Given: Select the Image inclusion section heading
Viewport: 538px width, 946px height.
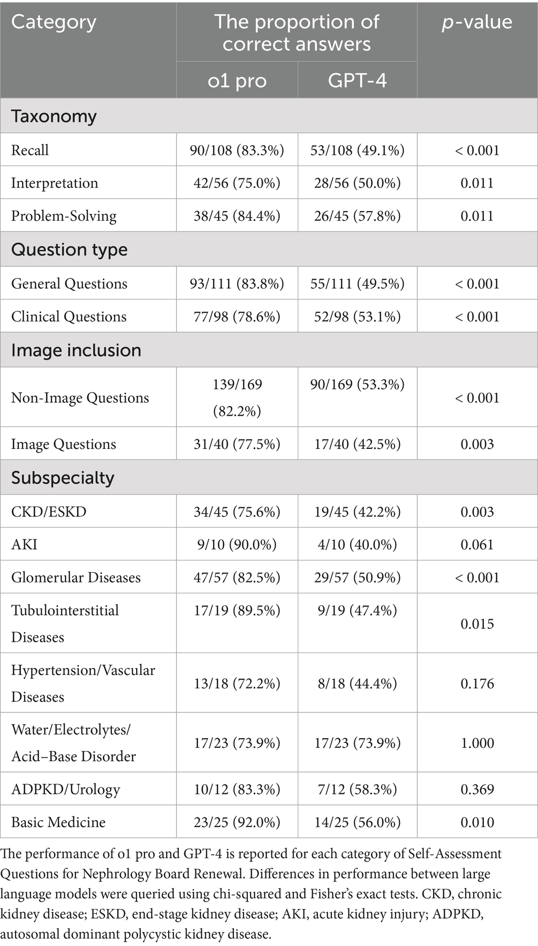Looking at the screenshot, I should pyautogui.click(x=76, y=350).
